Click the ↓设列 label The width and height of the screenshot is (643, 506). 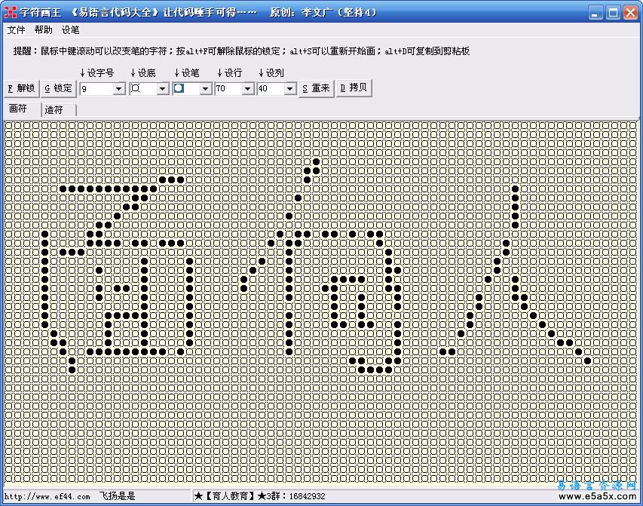271,73
